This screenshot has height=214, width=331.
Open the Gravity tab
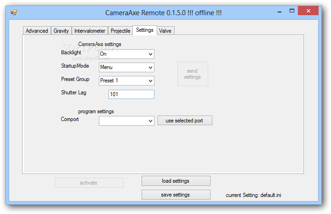coord(61,31)
